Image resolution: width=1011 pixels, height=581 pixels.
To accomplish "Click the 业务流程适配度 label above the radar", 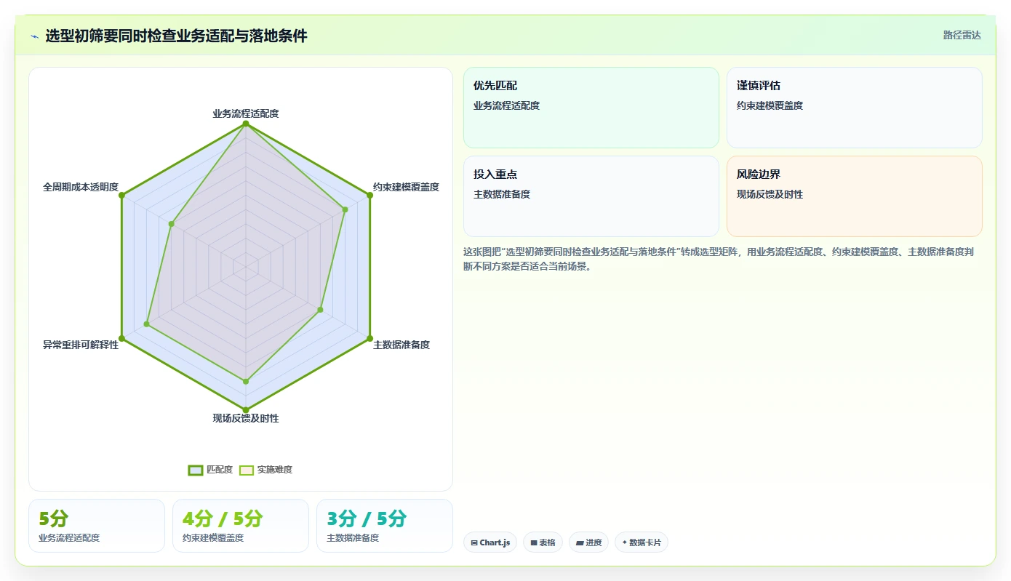I will (x=246, y=113).
